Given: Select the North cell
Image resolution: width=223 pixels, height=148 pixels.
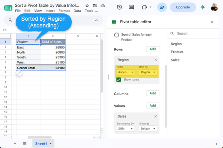Looking at the screenshot, I should click(29, 52).
